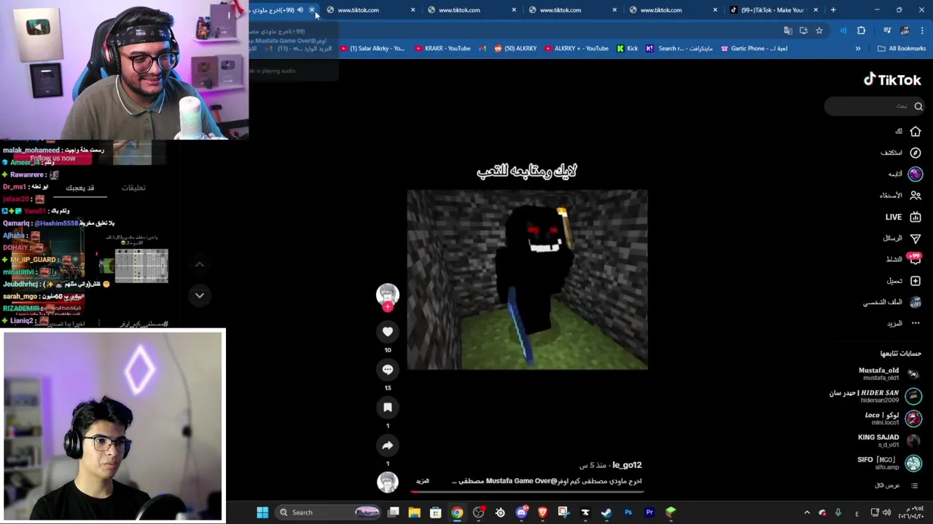The height and width of the screenshot is (524, 933).
Task: Click the taskbar Search box
Action: click(329, 512)
